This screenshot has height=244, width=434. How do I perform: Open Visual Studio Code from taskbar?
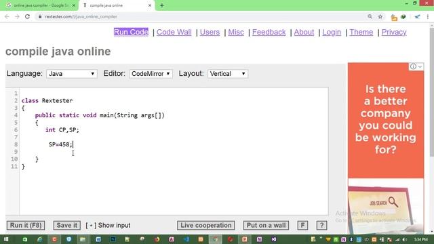coord(186,239)
